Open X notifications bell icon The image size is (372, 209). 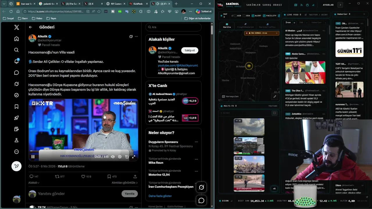coord(17,61)
